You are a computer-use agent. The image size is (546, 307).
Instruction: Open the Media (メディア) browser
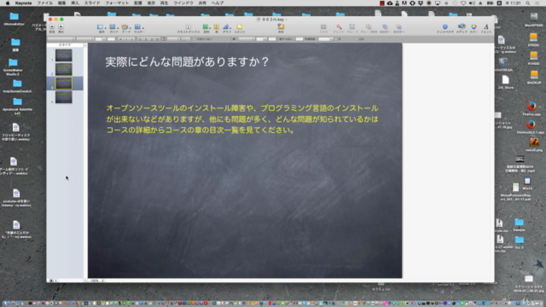pyautogui.click(x=462, y=26)
